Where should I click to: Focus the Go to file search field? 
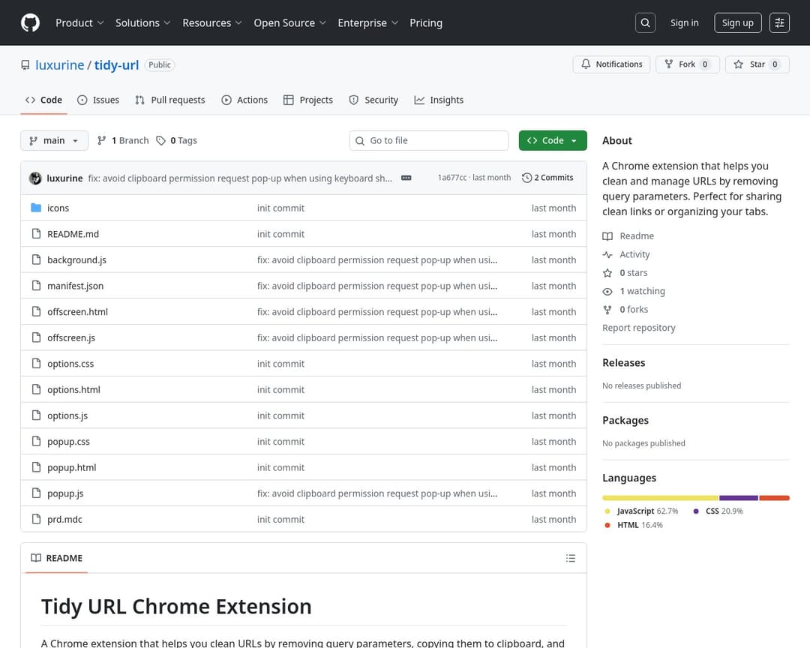[435, 140]
